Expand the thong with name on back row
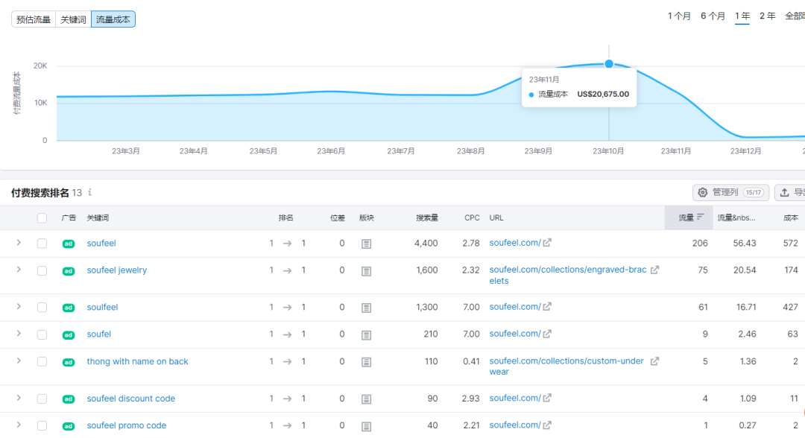805x438 pixels. [x=17, y=361]
